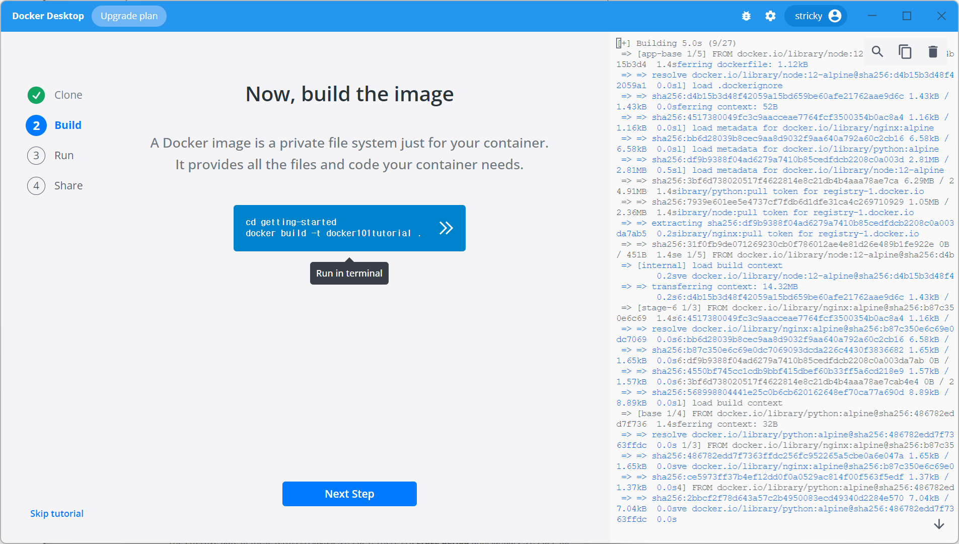Click the 'Now, build the image' heading

(349, 94)
